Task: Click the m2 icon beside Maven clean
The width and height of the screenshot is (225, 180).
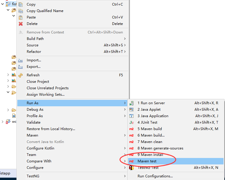Action: coord(132,142)
